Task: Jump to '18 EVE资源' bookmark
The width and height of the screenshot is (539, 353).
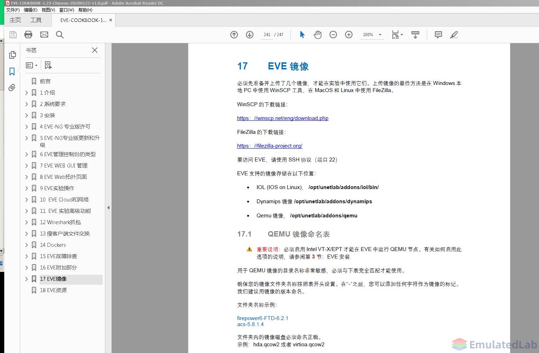Action: point(53,290)
